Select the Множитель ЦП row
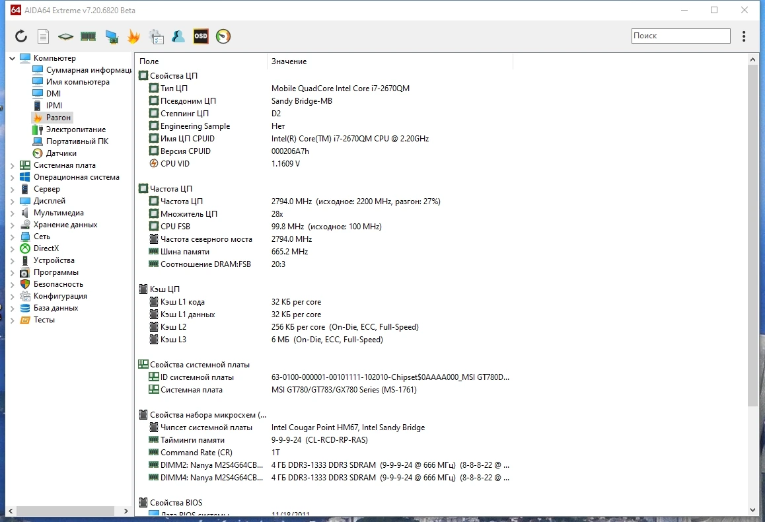Screen dimensions: 765x522 324,214
